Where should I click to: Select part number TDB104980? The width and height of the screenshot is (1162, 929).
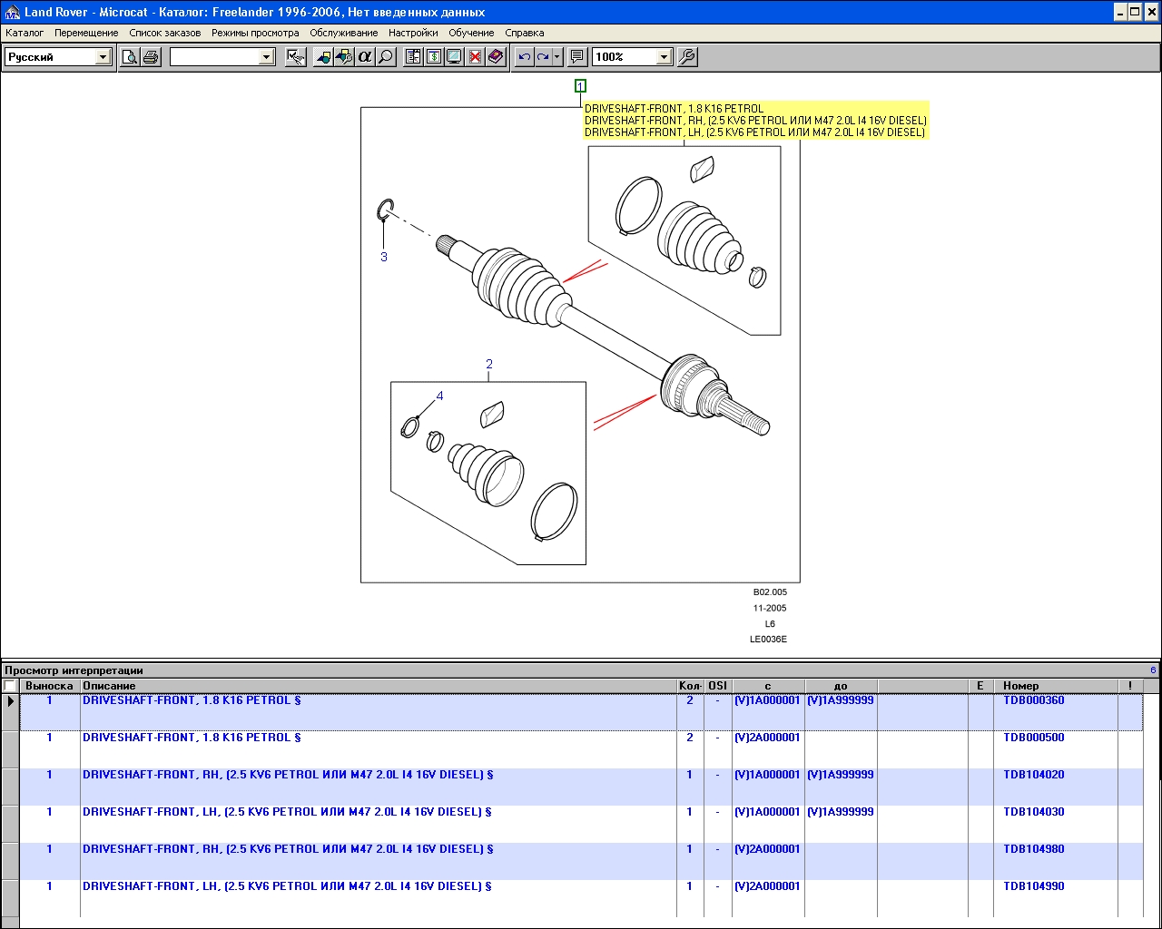(1034, 849)
